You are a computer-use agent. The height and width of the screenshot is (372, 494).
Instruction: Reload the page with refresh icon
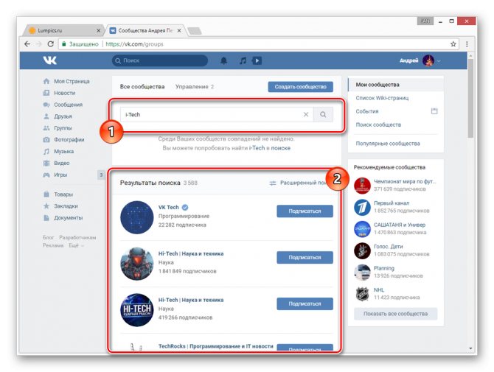[50, 44]
